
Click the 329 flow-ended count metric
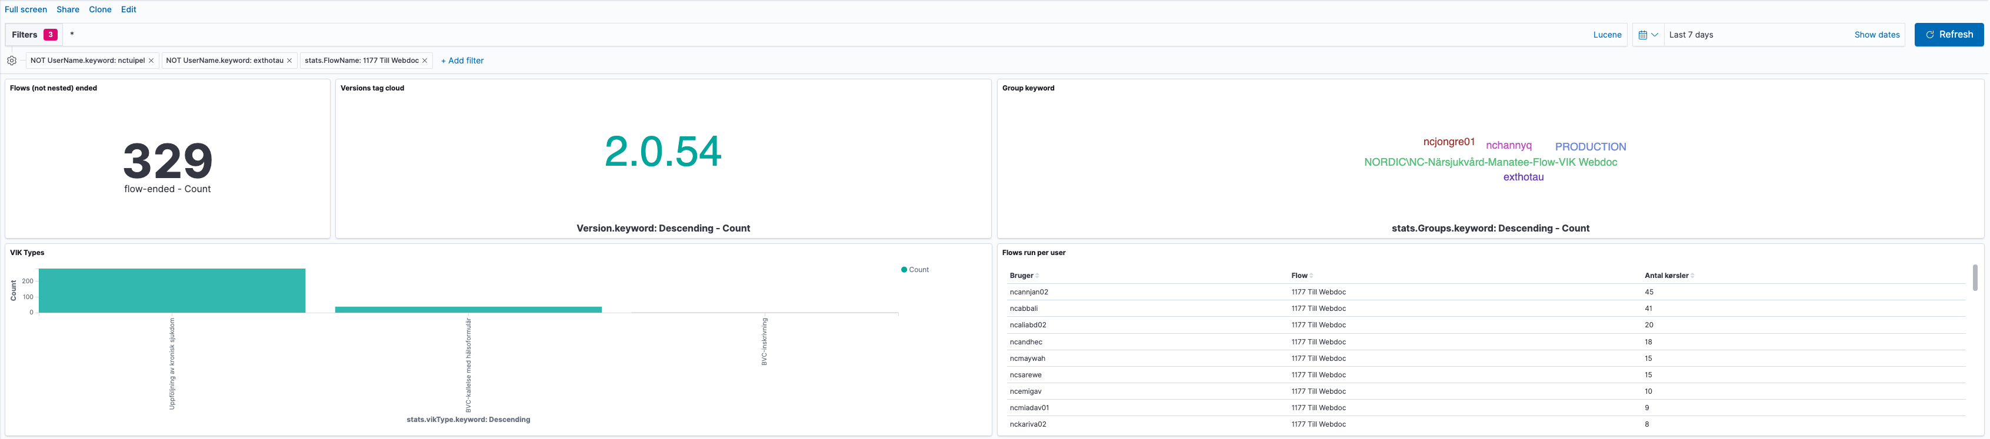pos(168,160)
